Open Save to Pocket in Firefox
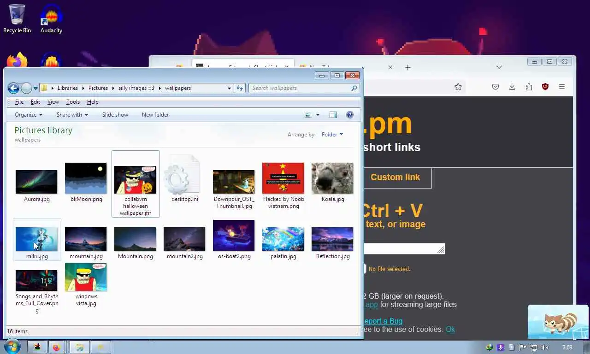 click(x=496, y=87)
